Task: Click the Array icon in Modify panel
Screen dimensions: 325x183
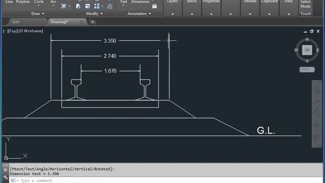Action: point(97,6)
